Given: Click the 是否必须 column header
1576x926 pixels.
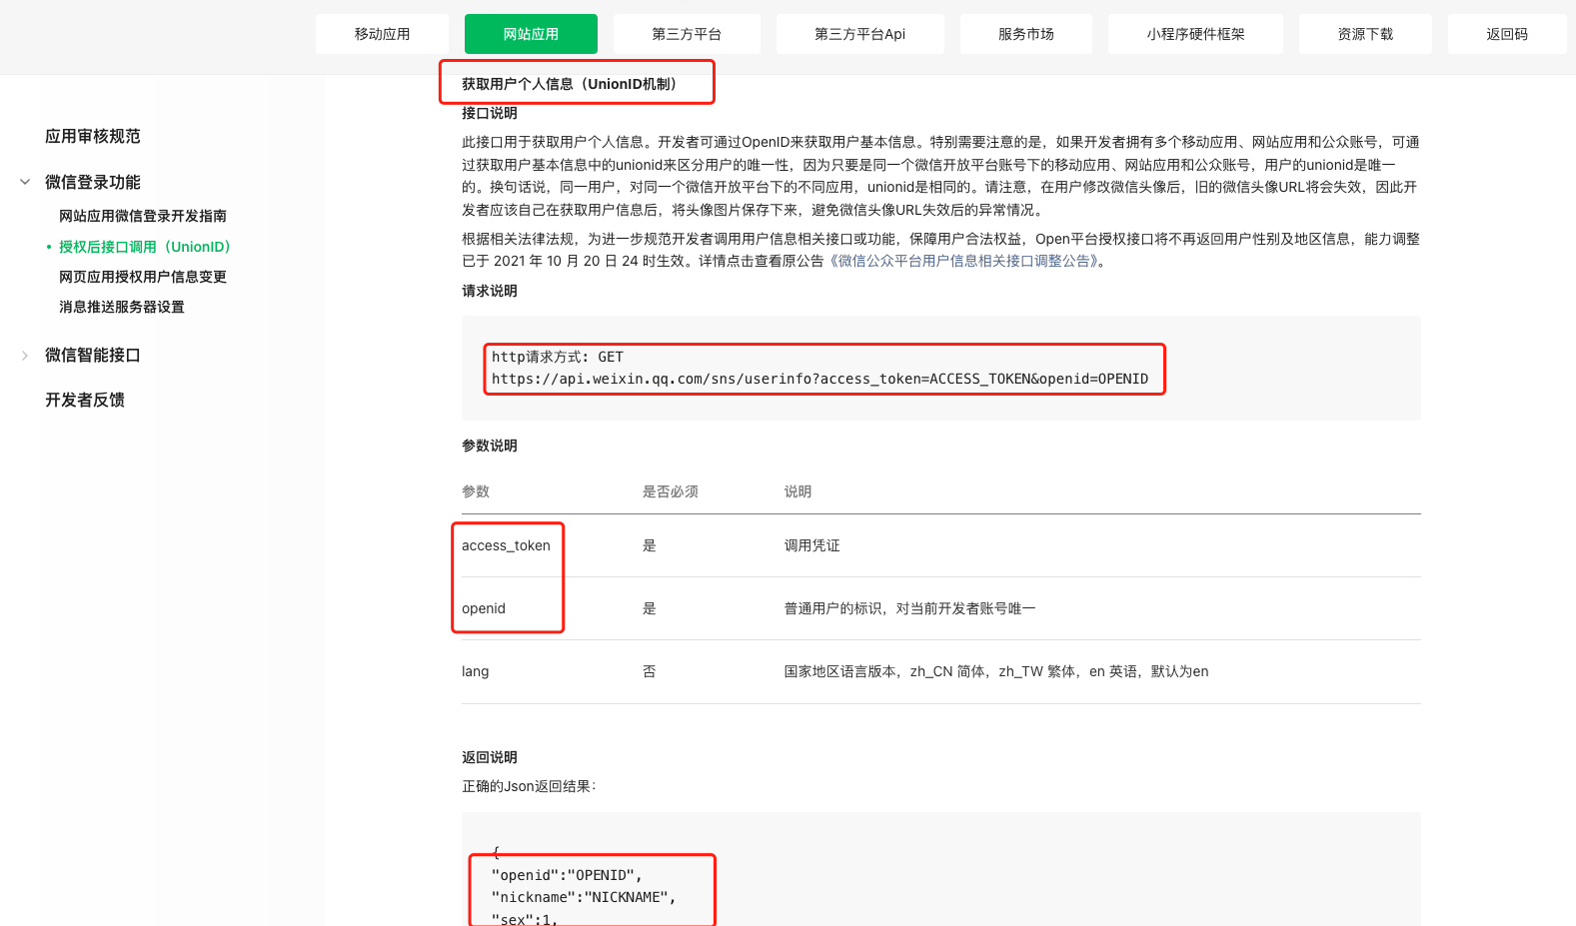Looking at the screenshot, I should click(671, 491).
